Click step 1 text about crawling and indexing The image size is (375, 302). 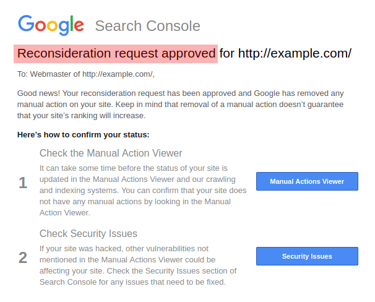coord(142,179)
